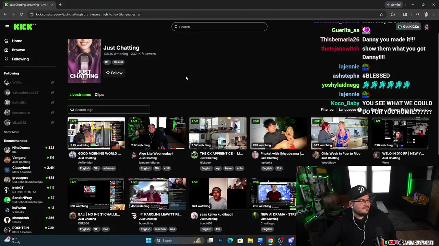Screen dimensions: 439x246
Task: Open GOOD MORNING WORLD stream thumbnail
Action: pyautogui.click(x=96, y=133)
